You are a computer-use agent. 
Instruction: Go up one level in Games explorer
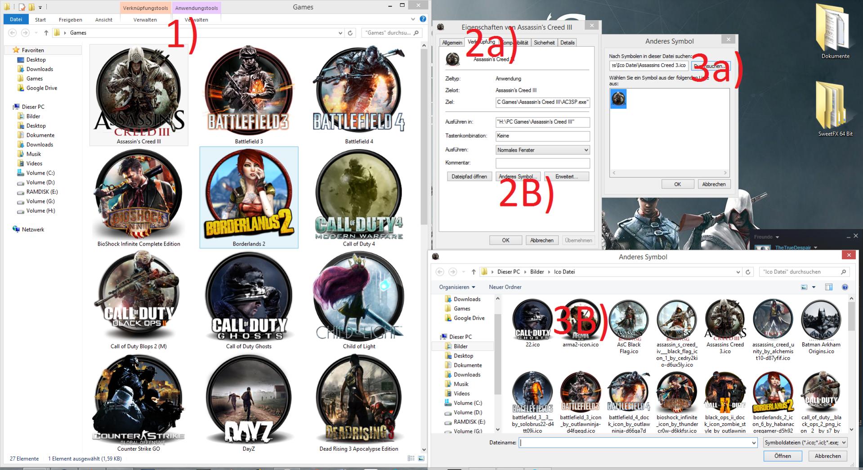coord(46,33)
